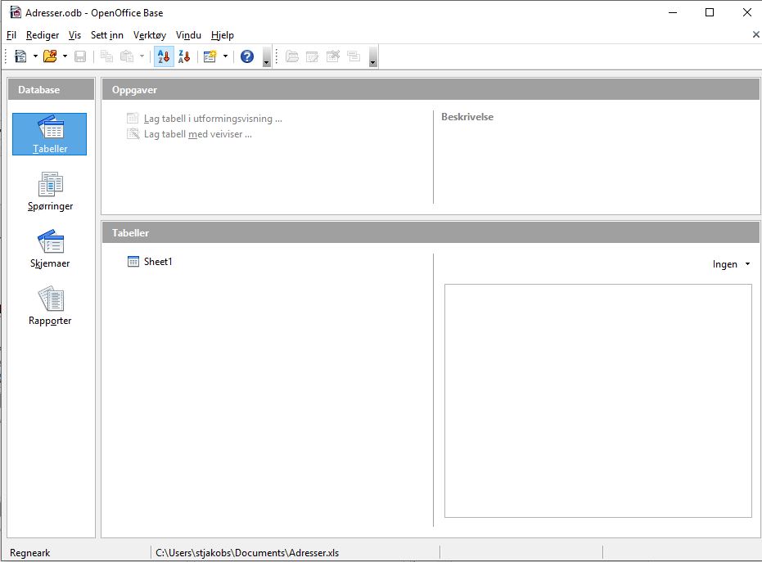Click the Oppgaver panel header
Screen dimensions: 762x562
431,90
